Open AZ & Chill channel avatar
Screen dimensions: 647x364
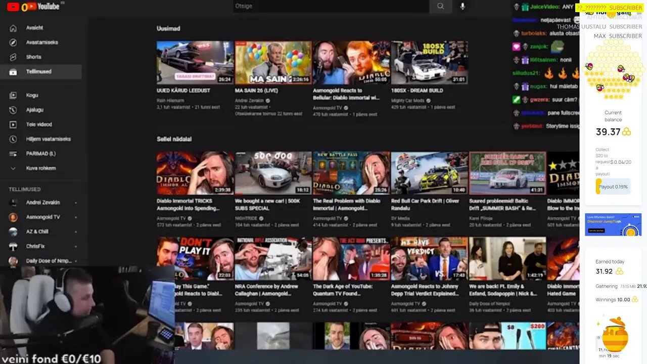[14, 232]
